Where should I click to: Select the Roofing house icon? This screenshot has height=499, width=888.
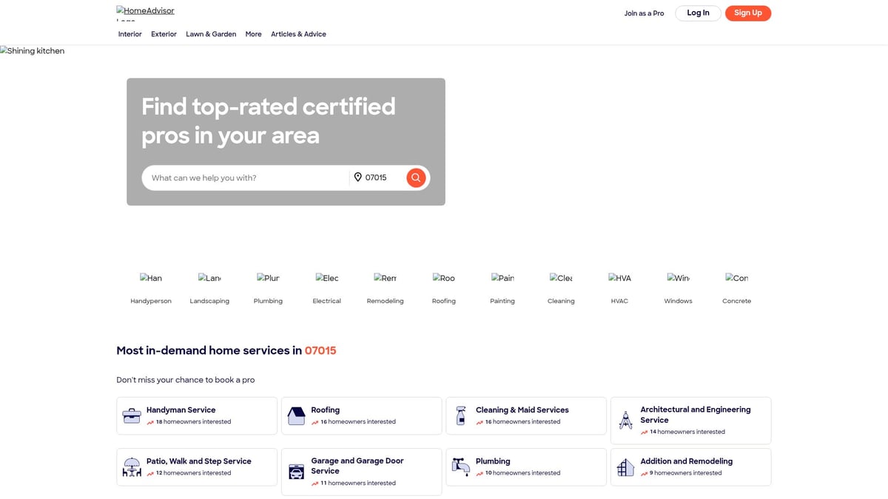coord(296,415)
